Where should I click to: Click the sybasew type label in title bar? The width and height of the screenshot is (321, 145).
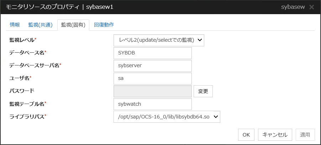click(x=293, y=7)
